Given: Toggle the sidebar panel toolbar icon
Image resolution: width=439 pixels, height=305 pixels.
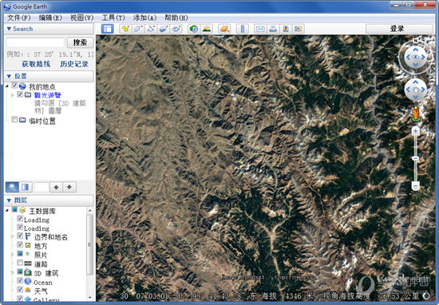Looking at the screenshot, I should click(108, 29).
